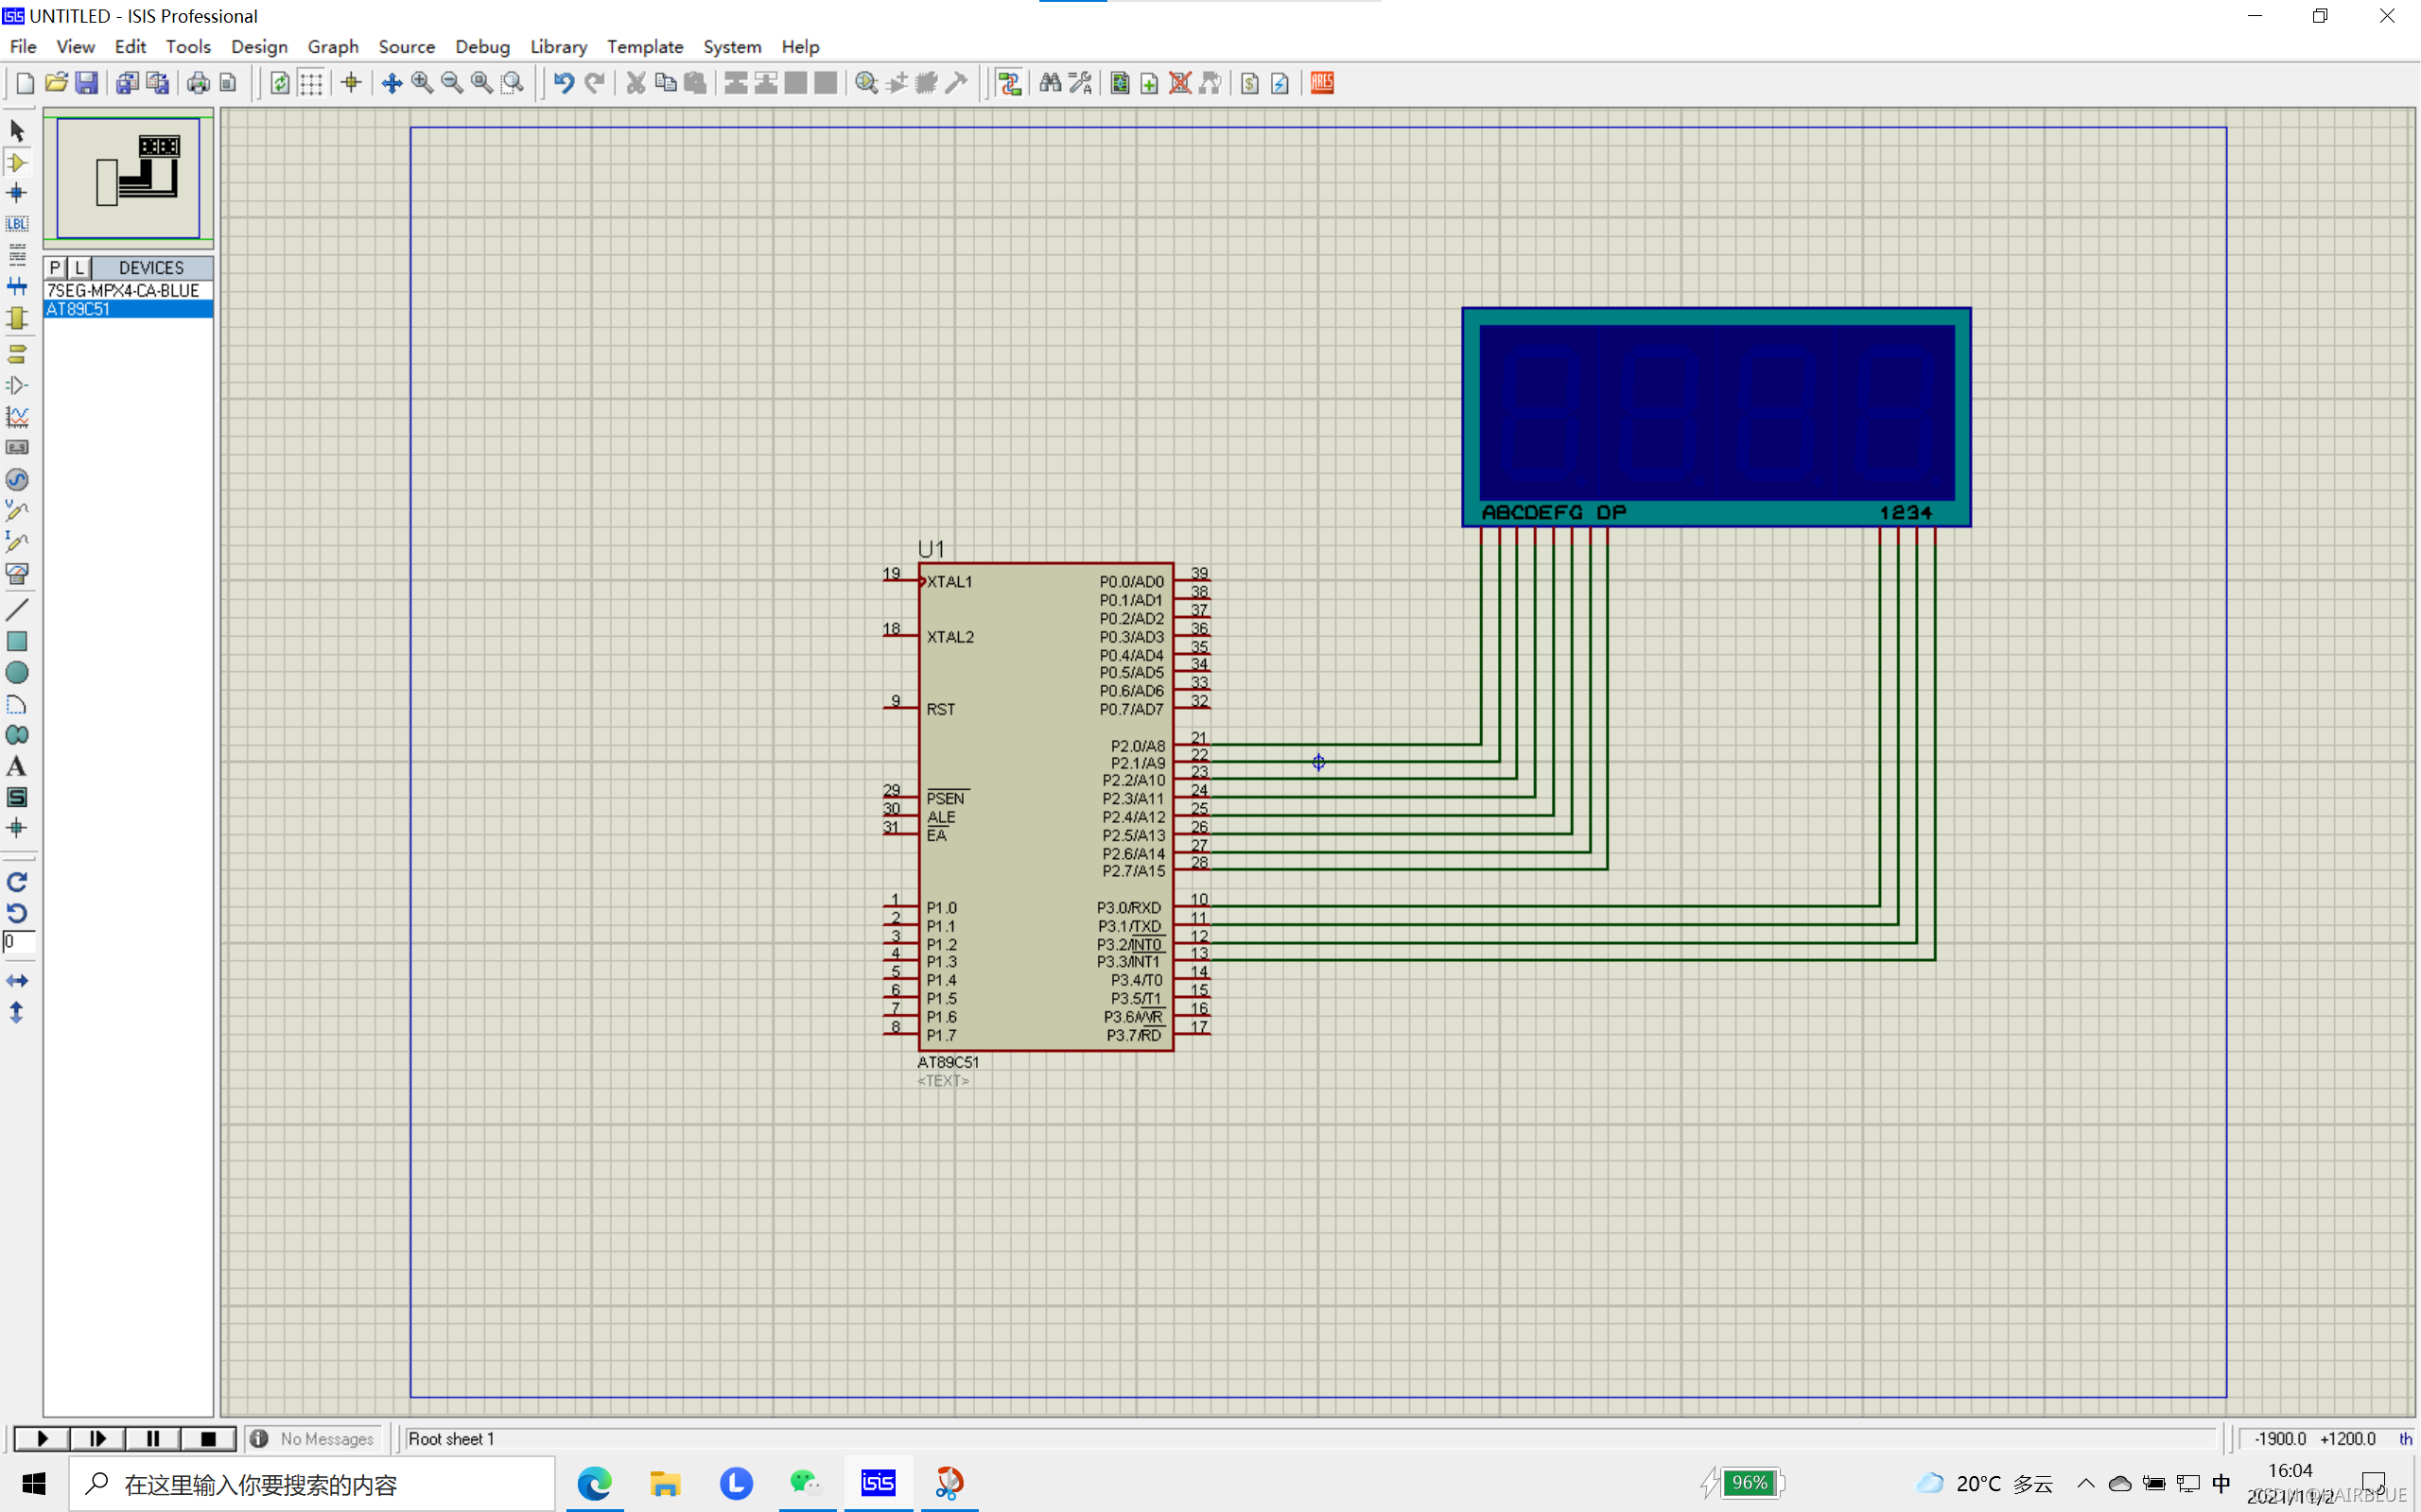This screenshot has height=1512, width=2421.
Task: Open pick devices 'P' button
Action: pyautogui.click(x=55, y=268)
